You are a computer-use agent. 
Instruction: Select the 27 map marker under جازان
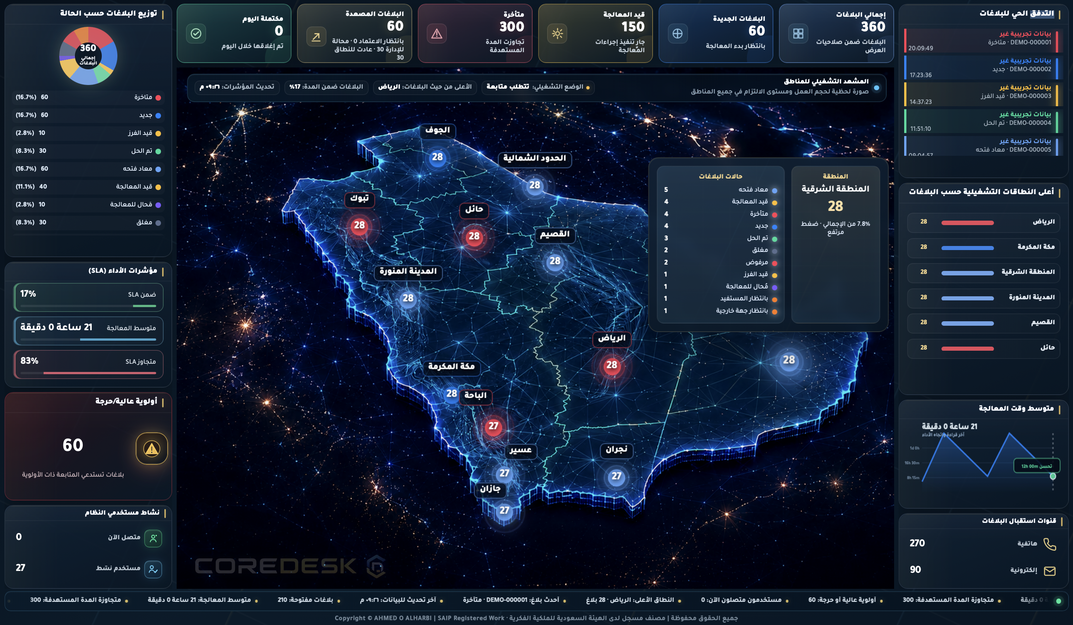coord(504,511)
